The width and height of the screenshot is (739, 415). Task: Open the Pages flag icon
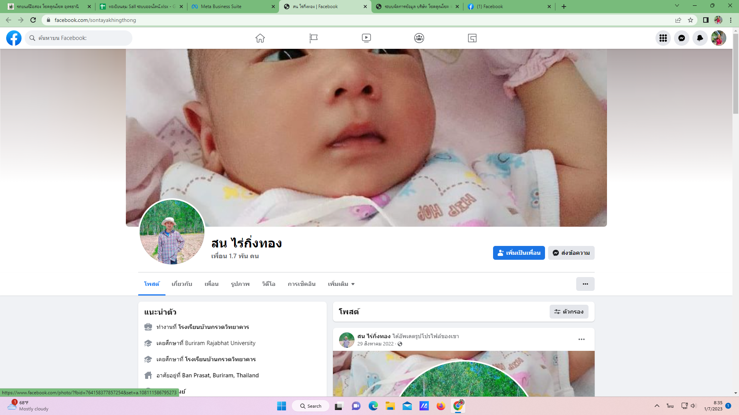tap(313, 38)
